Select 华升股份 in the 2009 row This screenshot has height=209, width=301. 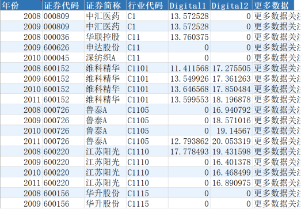coord(105,203)
